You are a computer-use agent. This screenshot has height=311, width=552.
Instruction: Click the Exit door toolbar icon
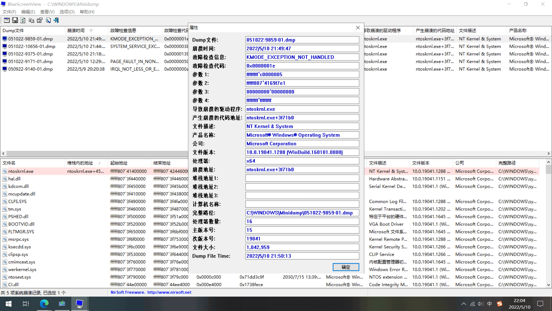point(56,20)
